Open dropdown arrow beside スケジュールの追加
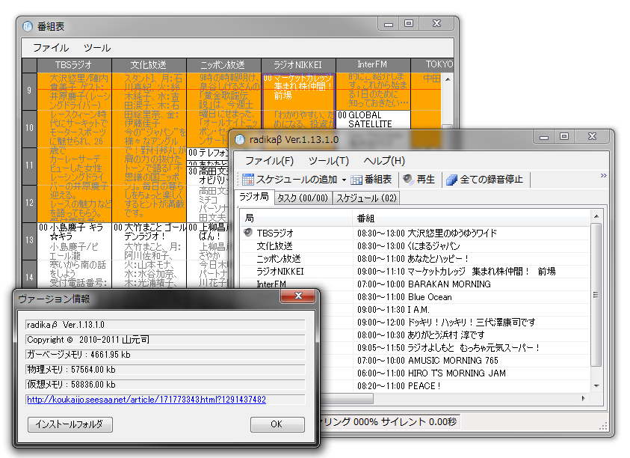The width and height of the screenshot is (630, 458). click(345, 180)
